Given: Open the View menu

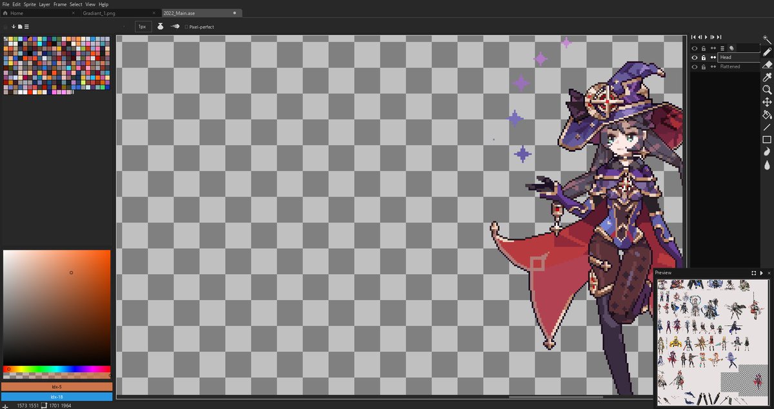Looking at the screenshot, I should coord(91,4).
